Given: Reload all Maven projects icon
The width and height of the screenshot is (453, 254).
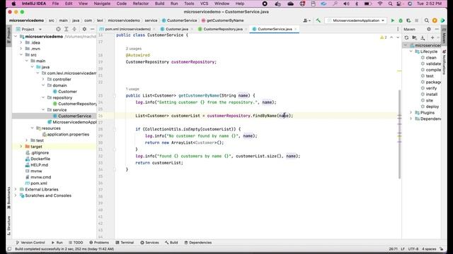Looking at the screenshot, I should pyautogui.click(x=406, y=37).
